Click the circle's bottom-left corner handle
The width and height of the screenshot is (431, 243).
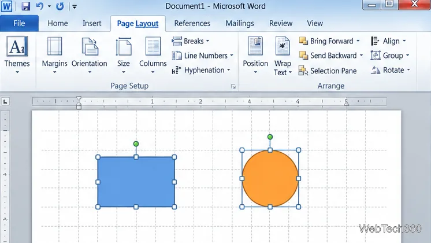242,207
